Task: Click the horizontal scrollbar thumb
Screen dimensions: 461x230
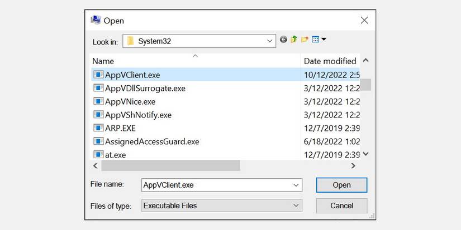Action: pyautogui.click(x=170, y=166)
